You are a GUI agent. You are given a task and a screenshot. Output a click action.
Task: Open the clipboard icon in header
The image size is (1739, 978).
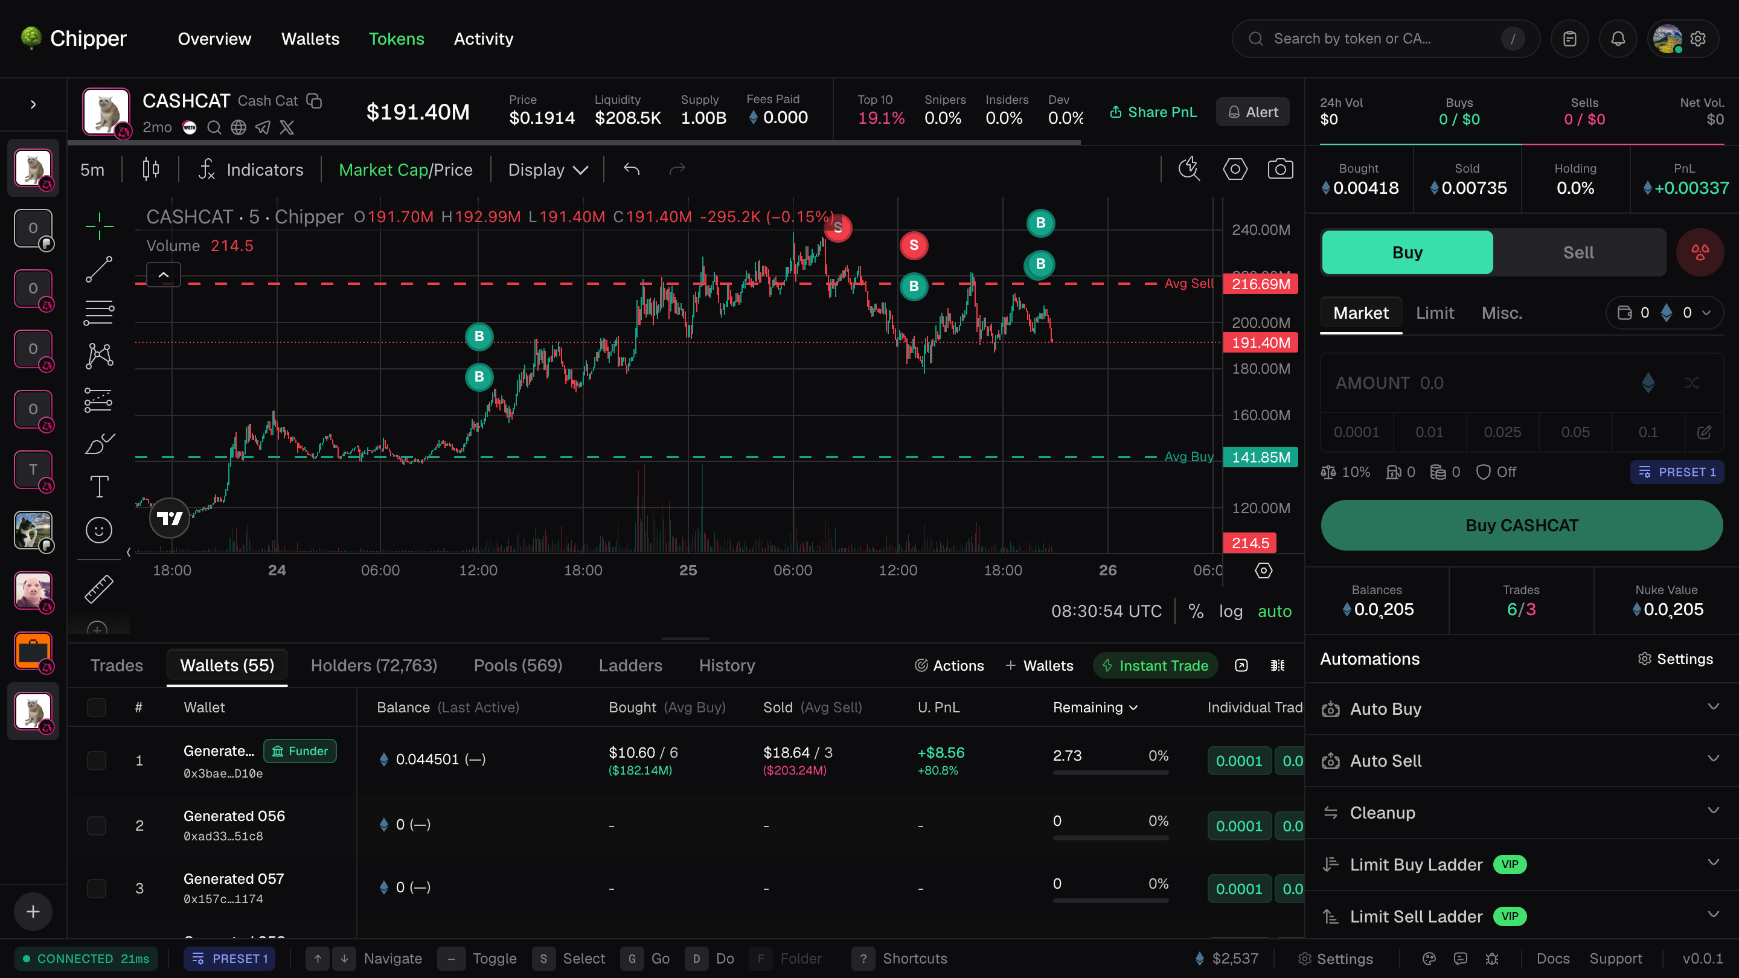click(x=1570, y=39)
